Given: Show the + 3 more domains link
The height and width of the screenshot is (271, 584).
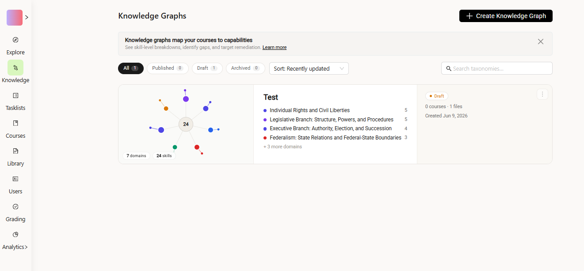Looking at the screenshot, I should click(282, 147).
